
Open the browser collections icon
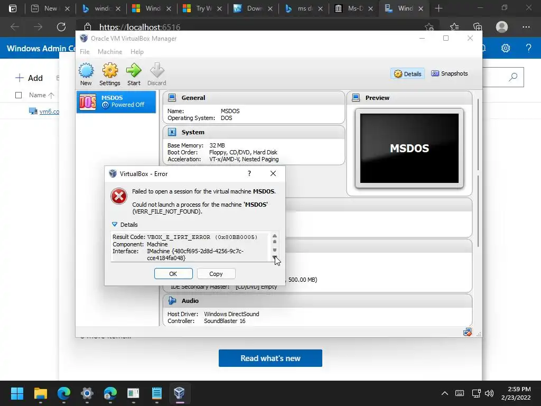pos(478,27)
